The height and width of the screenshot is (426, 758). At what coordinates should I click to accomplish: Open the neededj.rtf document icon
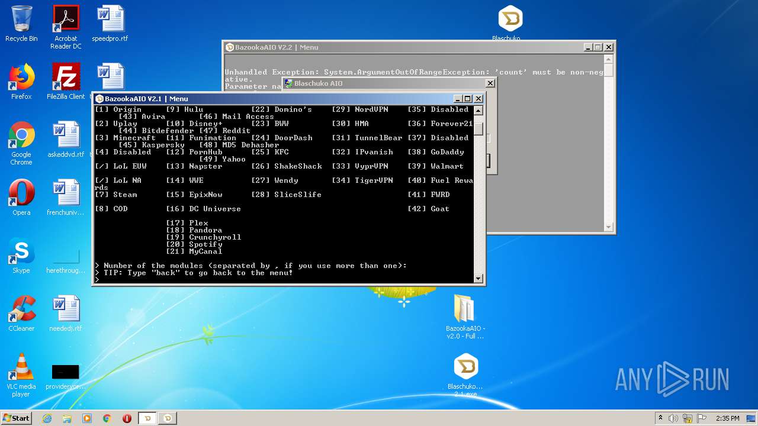pos(66,314)
